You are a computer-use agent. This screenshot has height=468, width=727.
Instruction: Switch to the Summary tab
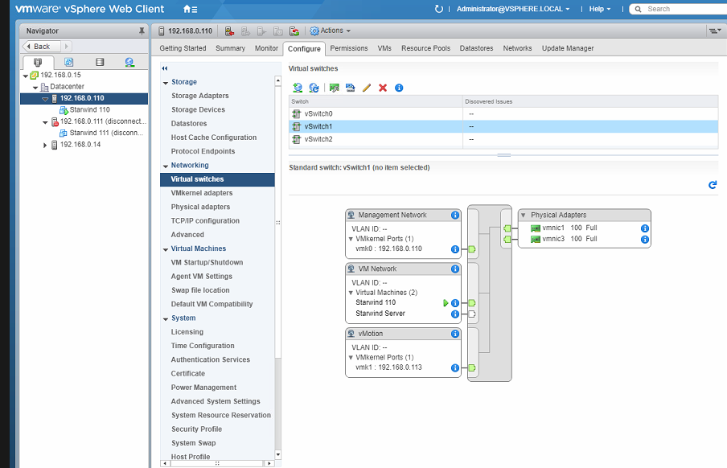click(x=231, y=48)
